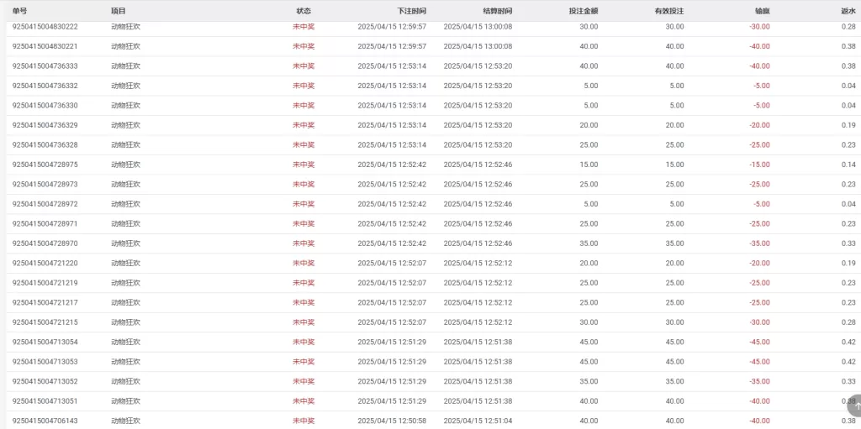861x429 pixels.
Task: Click the 返水 column header
Action: (848, 11)
